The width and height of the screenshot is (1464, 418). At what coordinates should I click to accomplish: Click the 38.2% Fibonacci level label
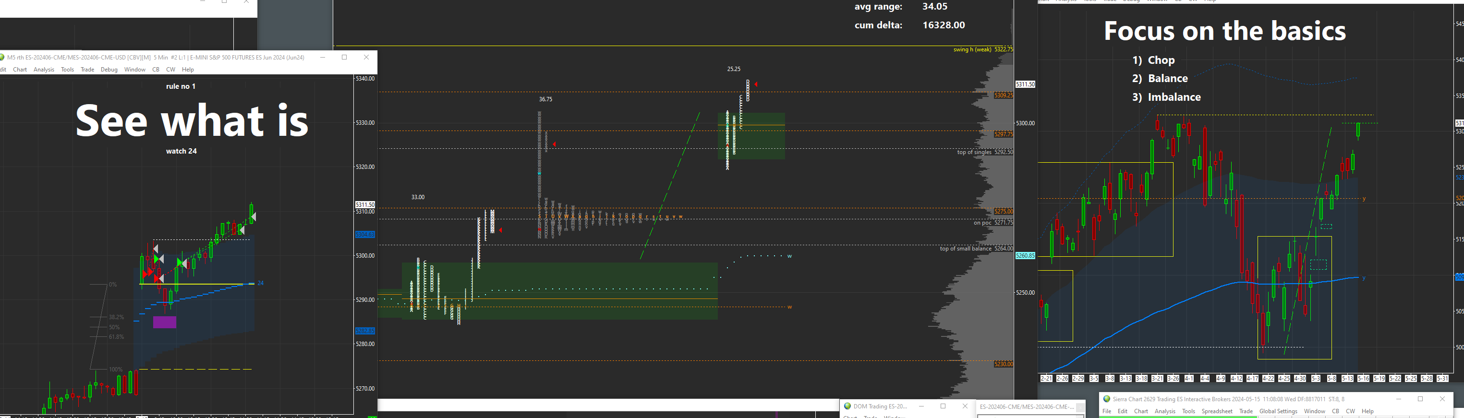pyautogui.click(x=116, y=317)
